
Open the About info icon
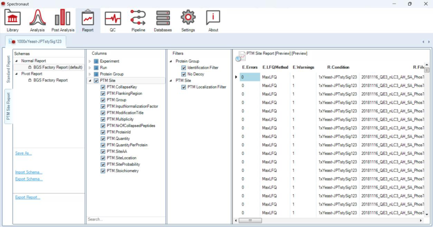click(x=213, y=17)
